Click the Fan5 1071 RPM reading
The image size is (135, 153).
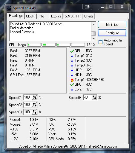(x=25, y=70)
